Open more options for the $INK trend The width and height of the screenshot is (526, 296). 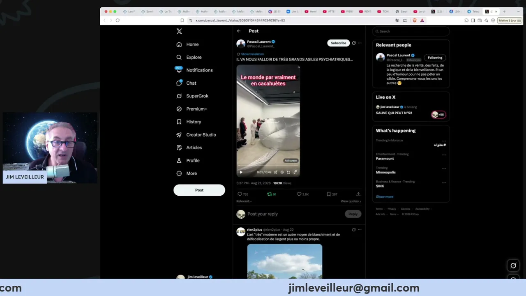[x=444, y=182]
